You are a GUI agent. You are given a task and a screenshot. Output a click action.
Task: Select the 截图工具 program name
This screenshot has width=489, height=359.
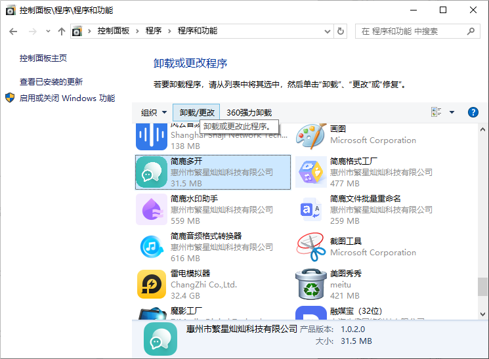pyautogui.click(x=346, y=241)
